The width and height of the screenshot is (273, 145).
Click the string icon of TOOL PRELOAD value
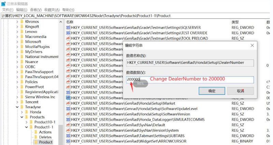pyautogui.click(x=68, y=38)
